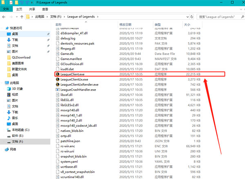Click the QLDownload folder icon
This screenshot has height=179, width=245.
[x=9, y=57]
